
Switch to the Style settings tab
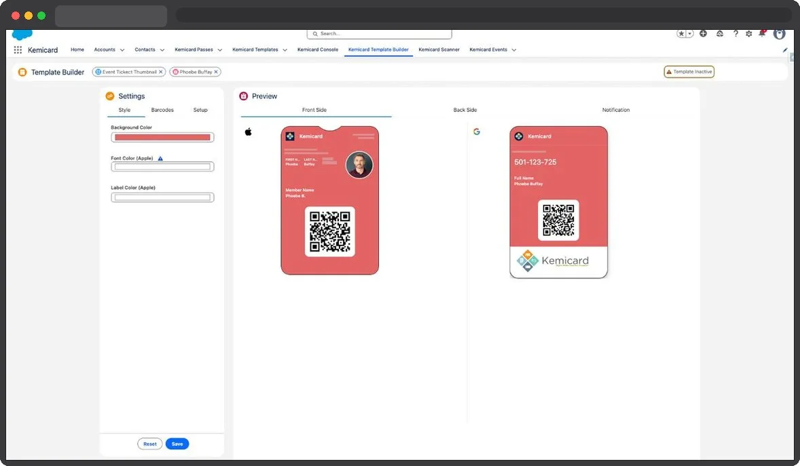coord(124,110)
